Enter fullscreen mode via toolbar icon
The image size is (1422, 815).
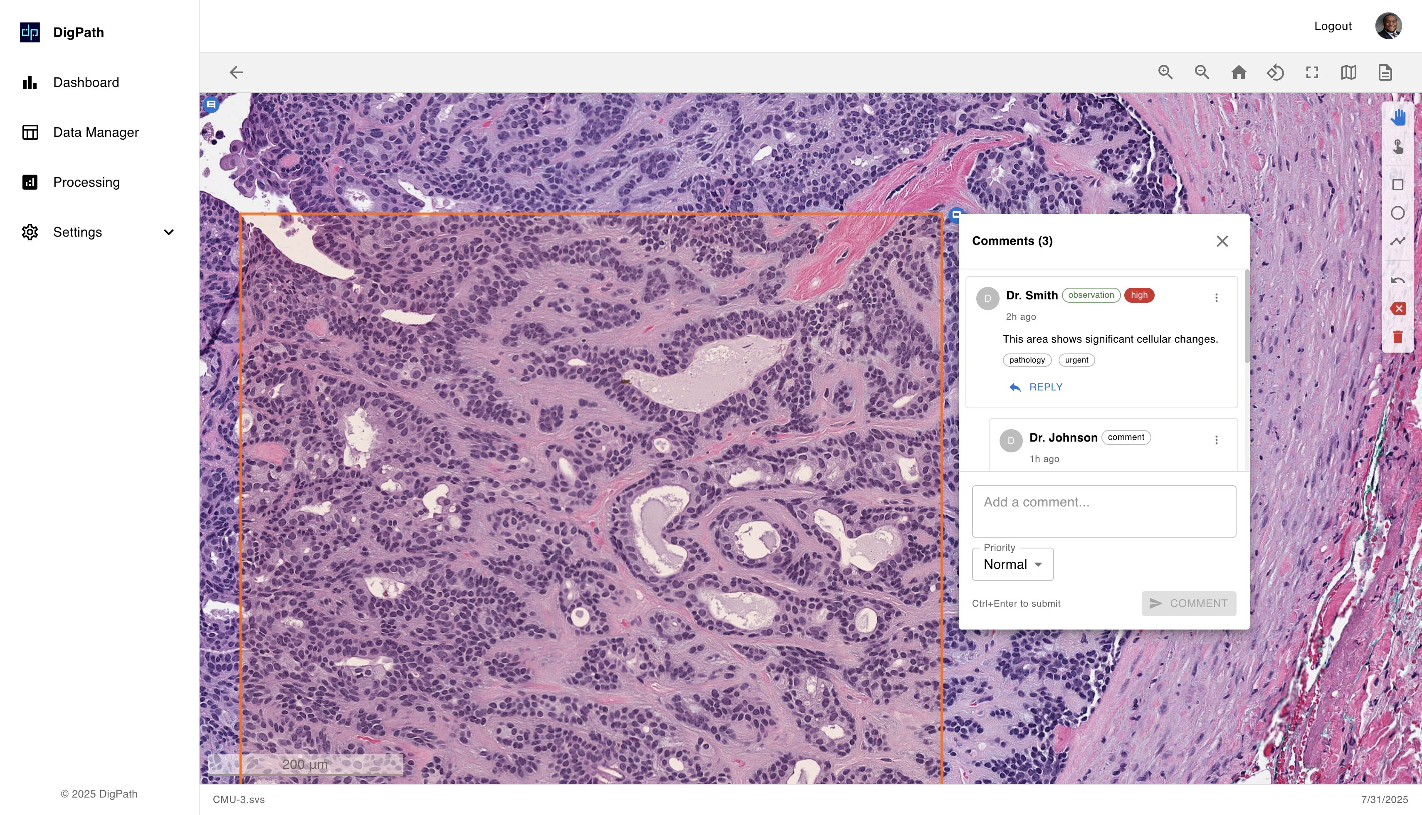pos(1312,72)
